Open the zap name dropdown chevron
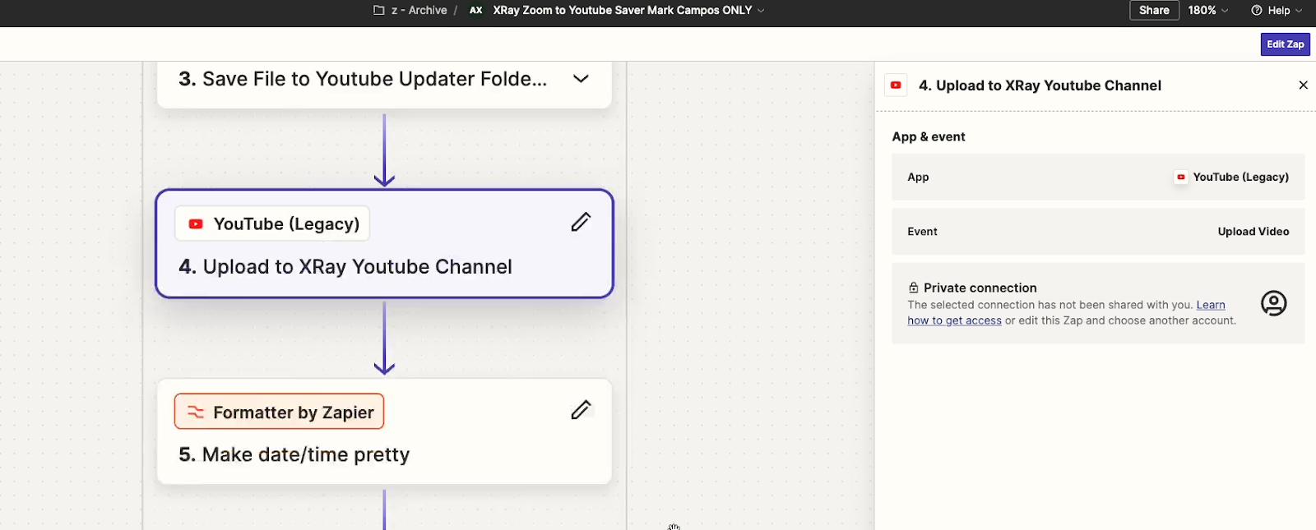Image resolution: width=1316 pixels, height=530 pixels. 761,11
